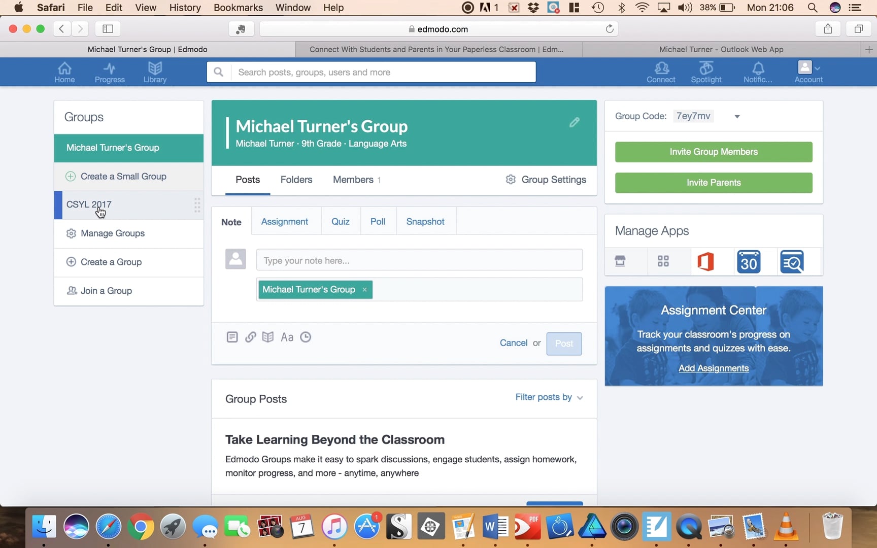Attach a file to the note
877x548 pixels.
point(232,337)
